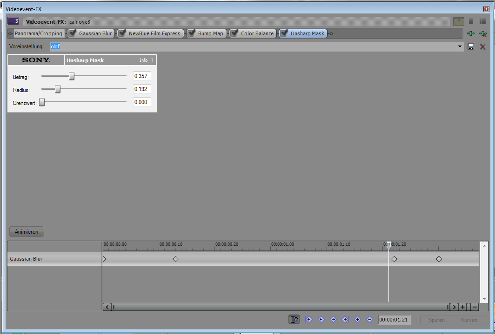
Task: Click the plug-in chain button (green)
Action: point(471,33)
